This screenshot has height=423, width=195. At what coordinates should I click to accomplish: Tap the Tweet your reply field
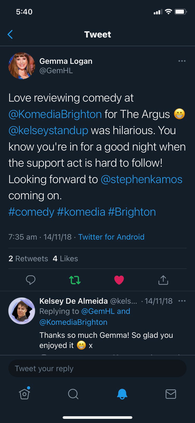pos(97,369)
